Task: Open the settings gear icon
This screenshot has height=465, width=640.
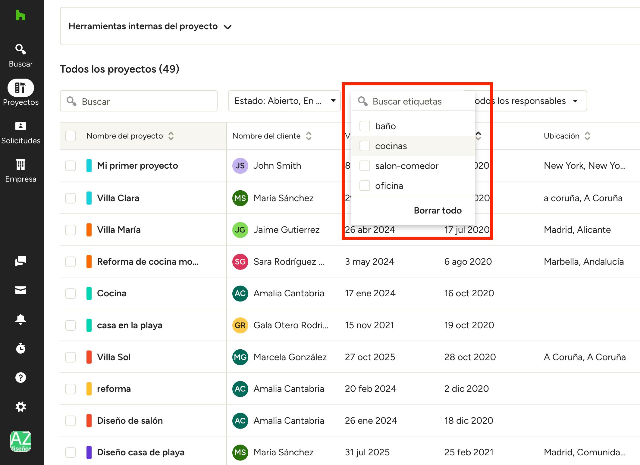Action: point(20,407)
